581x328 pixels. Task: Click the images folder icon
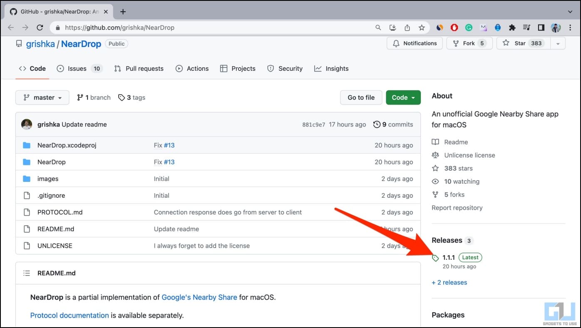click(x=27, y=179)
